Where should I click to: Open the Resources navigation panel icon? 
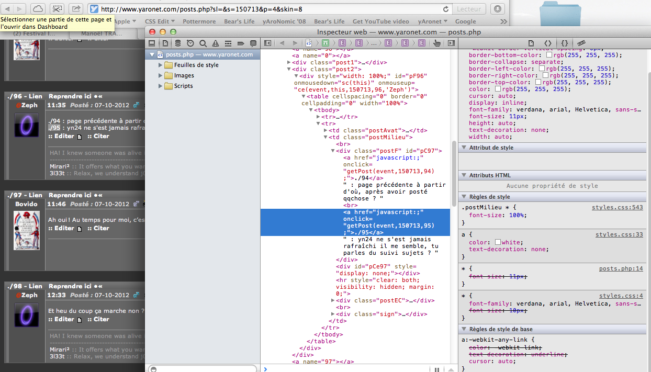(165, 43)
